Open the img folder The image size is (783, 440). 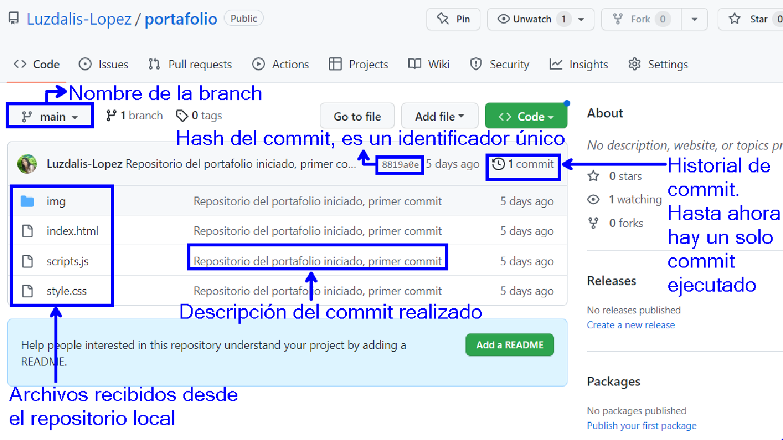pyautogui.click(x=56, y=201)
